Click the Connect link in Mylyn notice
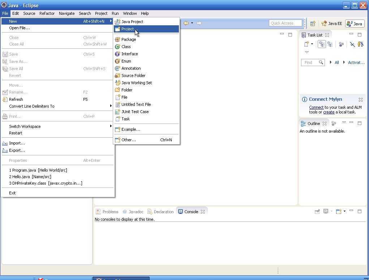 tap(316, 107)
